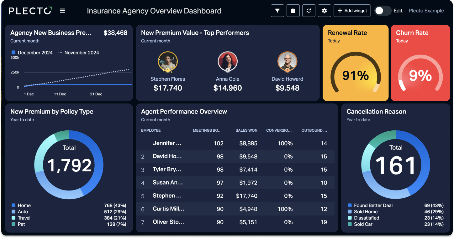Toggle December 2024 series in chart legend
This screenshot has height=238, width=454.
[32, 53]
